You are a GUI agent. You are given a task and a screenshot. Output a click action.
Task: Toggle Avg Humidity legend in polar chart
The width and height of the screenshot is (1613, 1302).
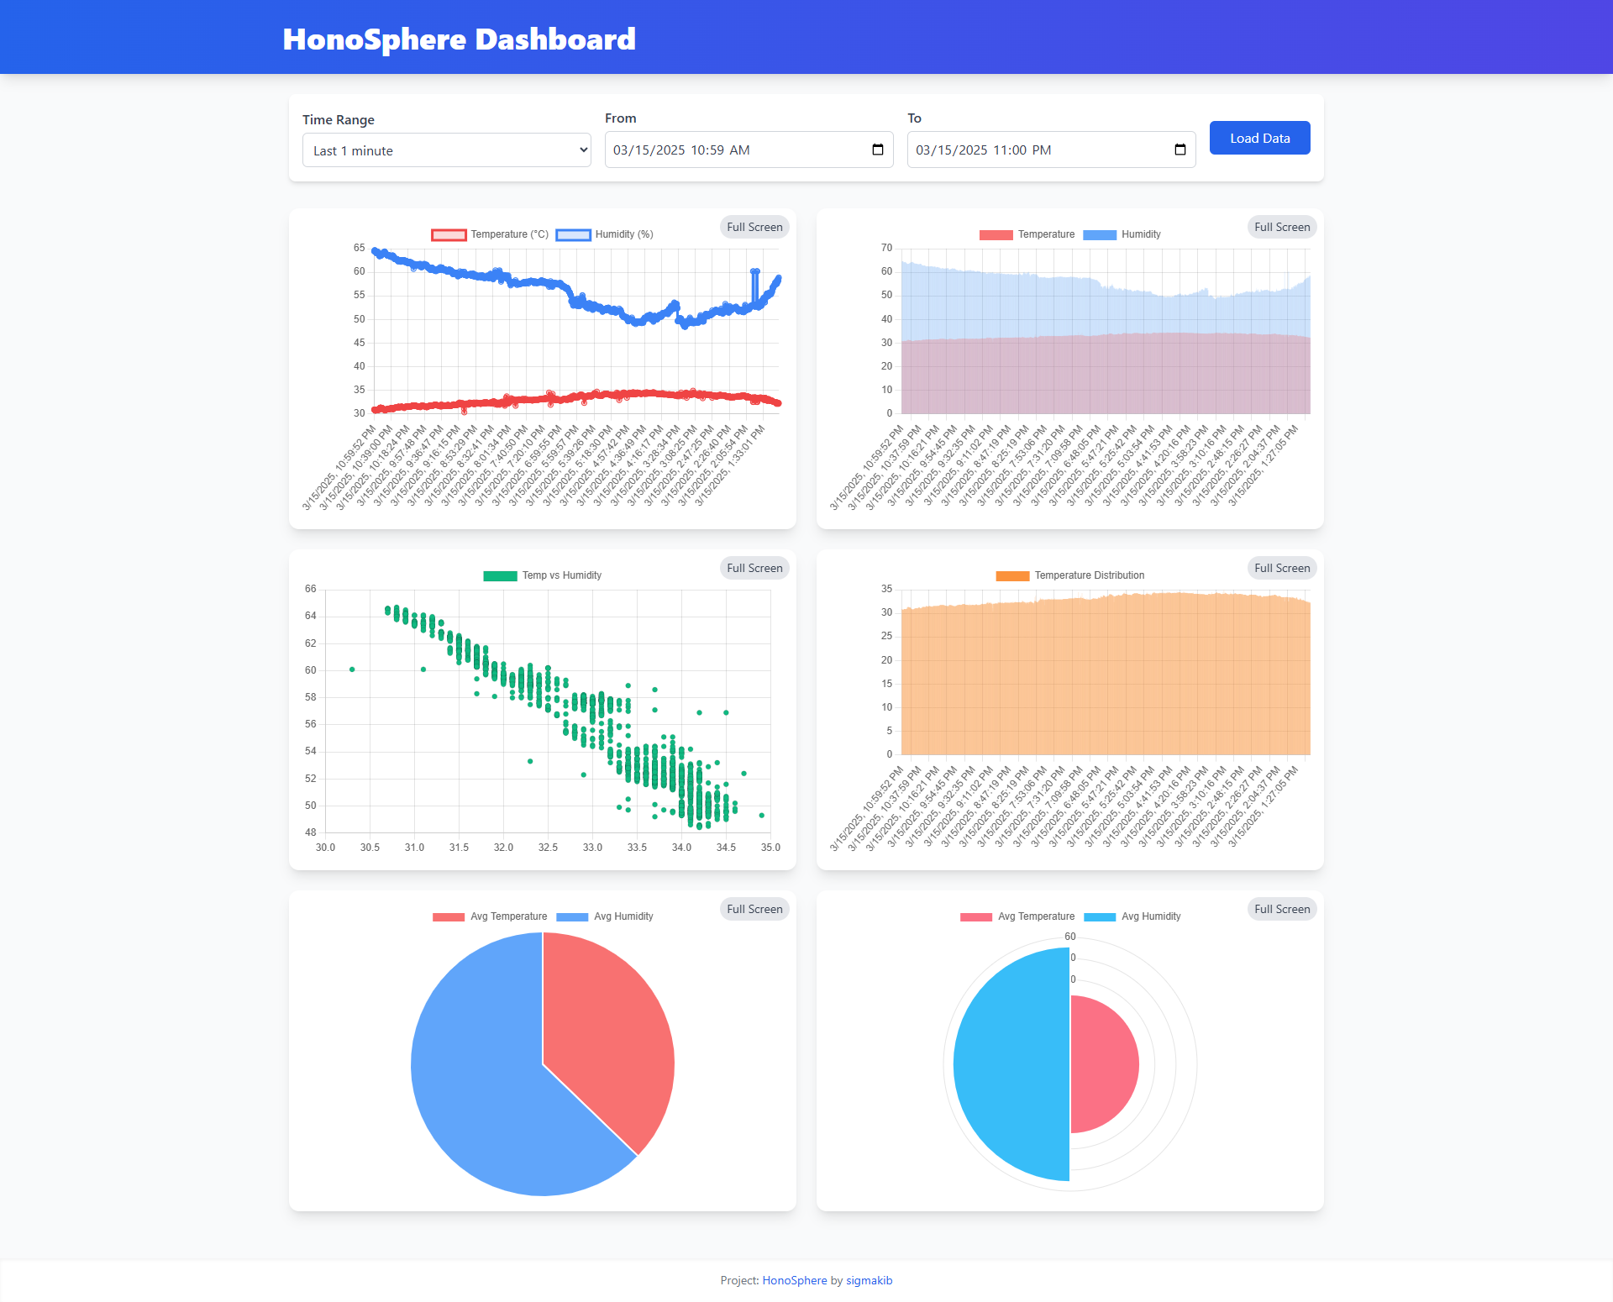tap(1132, 916)
